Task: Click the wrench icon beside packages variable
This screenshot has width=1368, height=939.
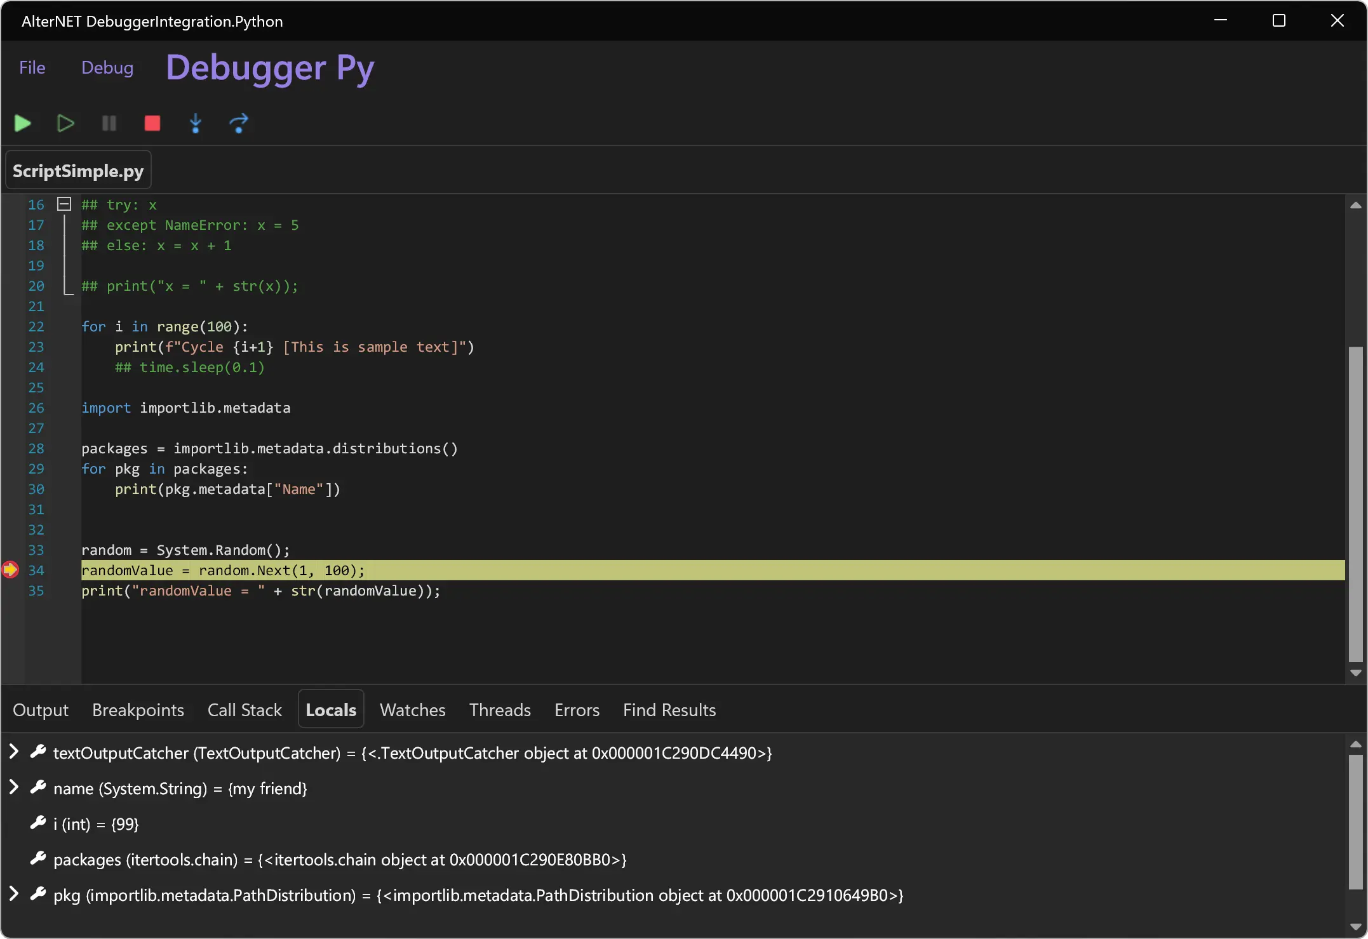Action: click(x=39, y=859)
